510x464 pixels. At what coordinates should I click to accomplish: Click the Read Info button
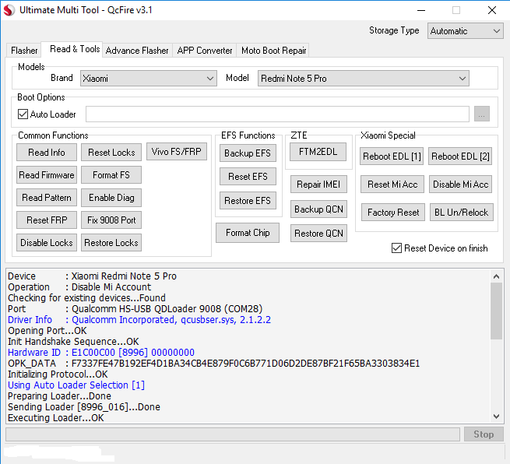point(47,152)
